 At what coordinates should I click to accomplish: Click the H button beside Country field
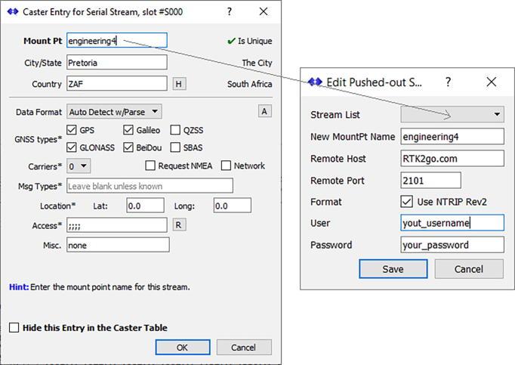pos(179,84)
